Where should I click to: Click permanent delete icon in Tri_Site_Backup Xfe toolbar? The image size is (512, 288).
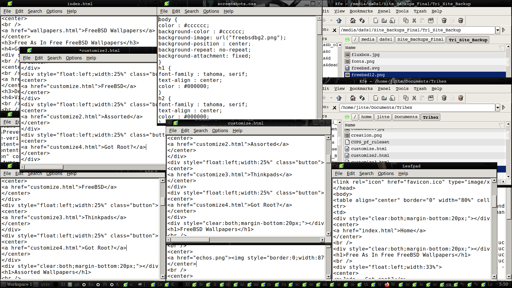(461, 20)
